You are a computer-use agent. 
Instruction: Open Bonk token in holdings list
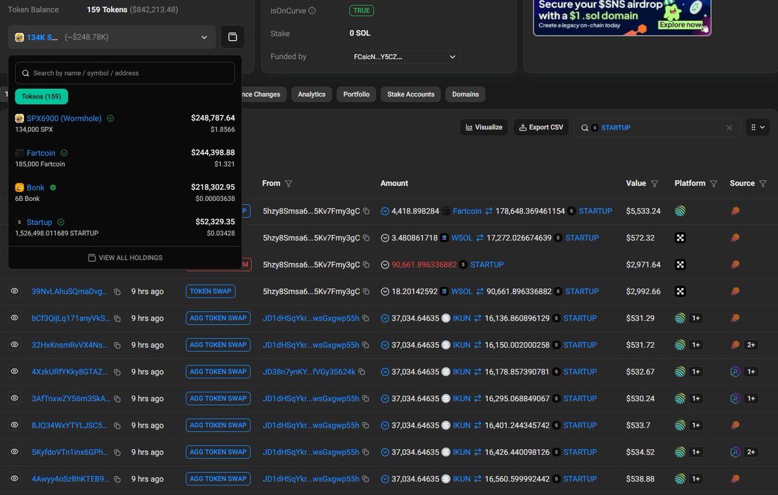[36, 187]
